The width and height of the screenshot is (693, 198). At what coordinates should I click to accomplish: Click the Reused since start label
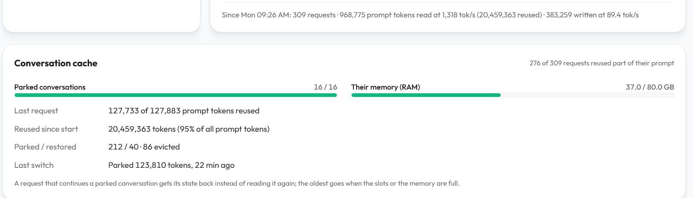coord(46,129)
